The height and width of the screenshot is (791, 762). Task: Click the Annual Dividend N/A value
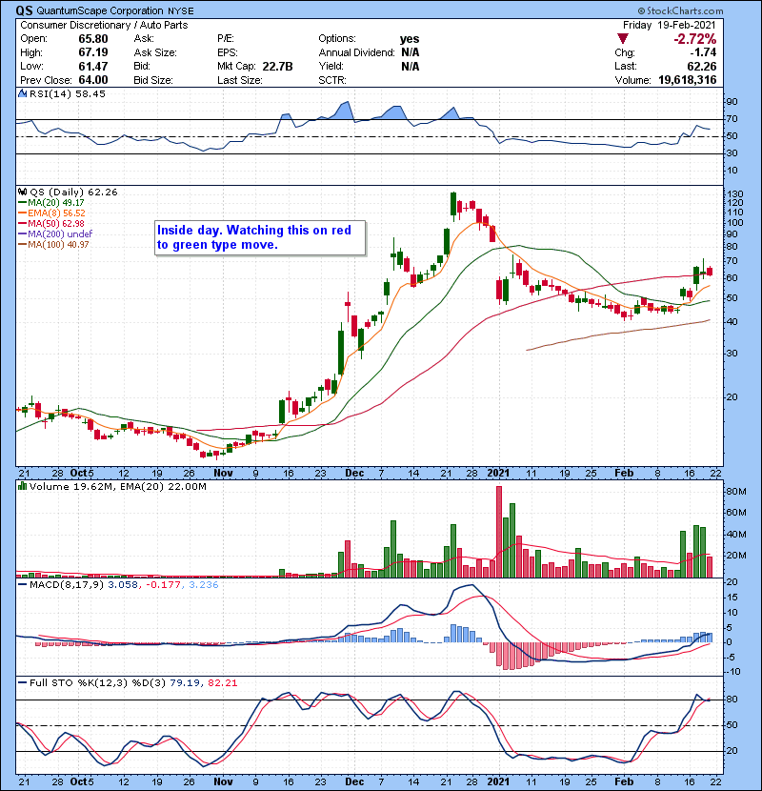click(x=410, y=52)
